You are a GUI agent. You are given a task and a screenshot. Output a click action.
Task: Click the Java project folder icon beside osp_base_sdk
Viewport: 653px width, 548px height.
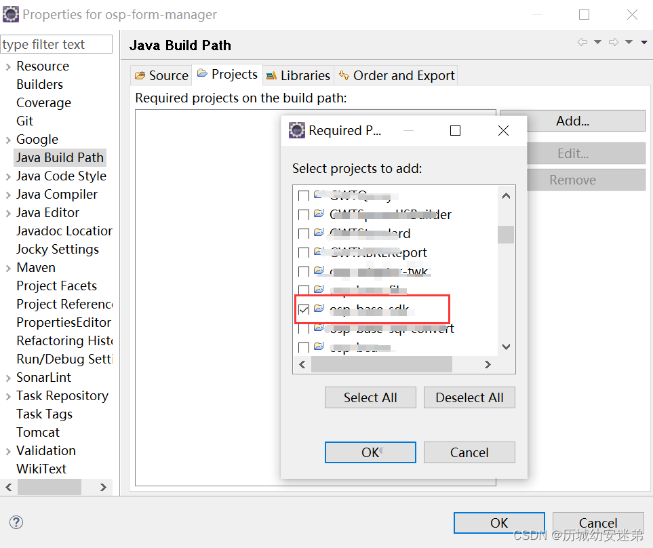point(319,310)
